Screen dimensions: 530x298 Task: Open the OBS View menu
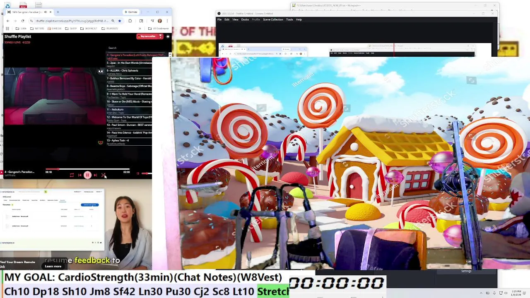pyautogui.click(x=235, y=19)
